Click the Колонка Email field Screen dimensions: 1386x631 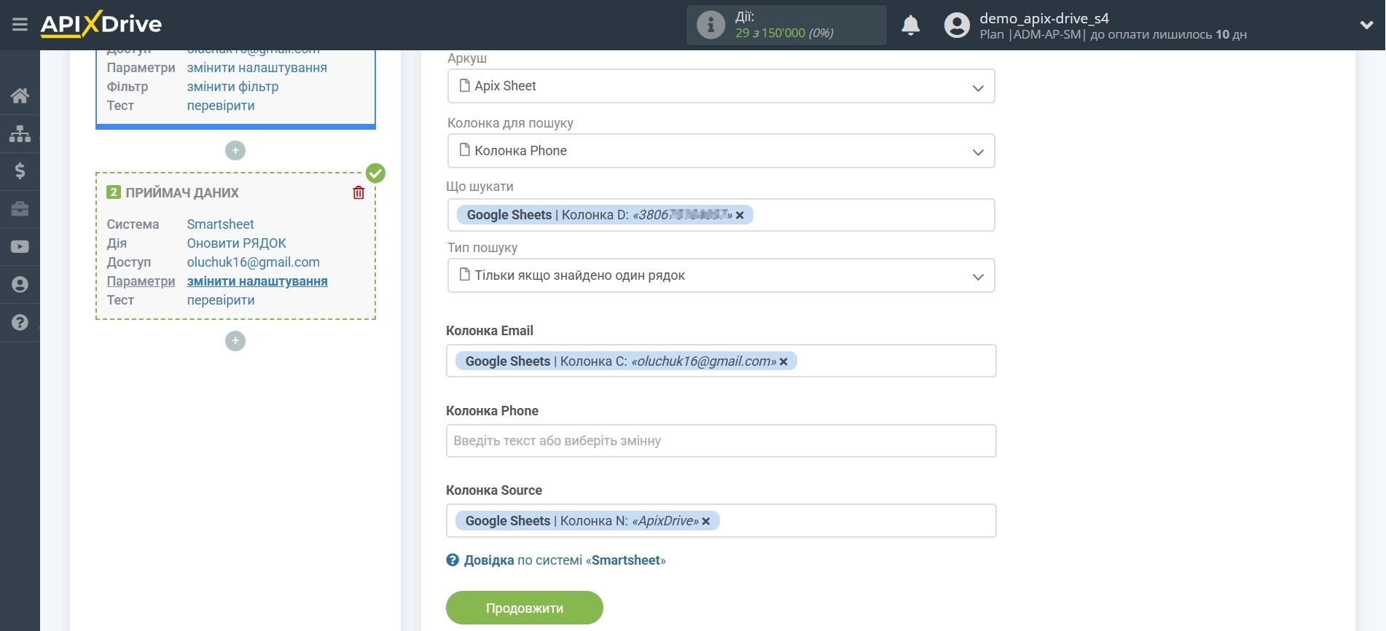(x=721, y=361)
